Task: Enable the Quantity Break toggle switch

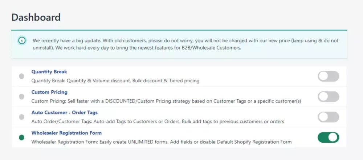Action: [328, 76]
